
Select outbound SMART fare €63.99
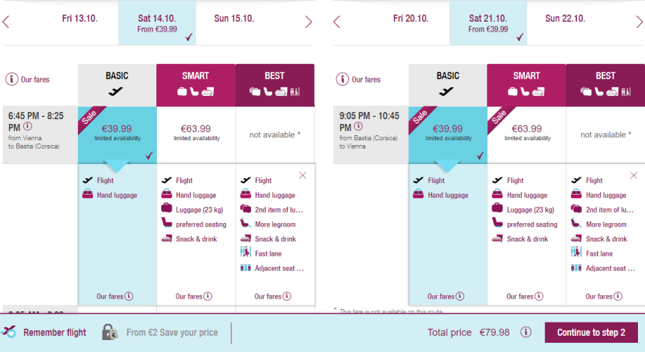pos(196,133)
